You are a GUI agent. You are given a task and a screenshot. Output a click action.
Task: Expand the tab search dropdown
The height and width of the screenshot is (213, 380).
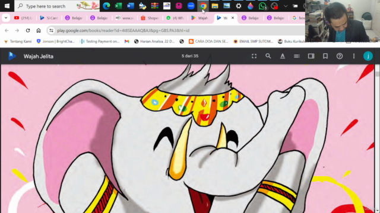tap(6, 18)
